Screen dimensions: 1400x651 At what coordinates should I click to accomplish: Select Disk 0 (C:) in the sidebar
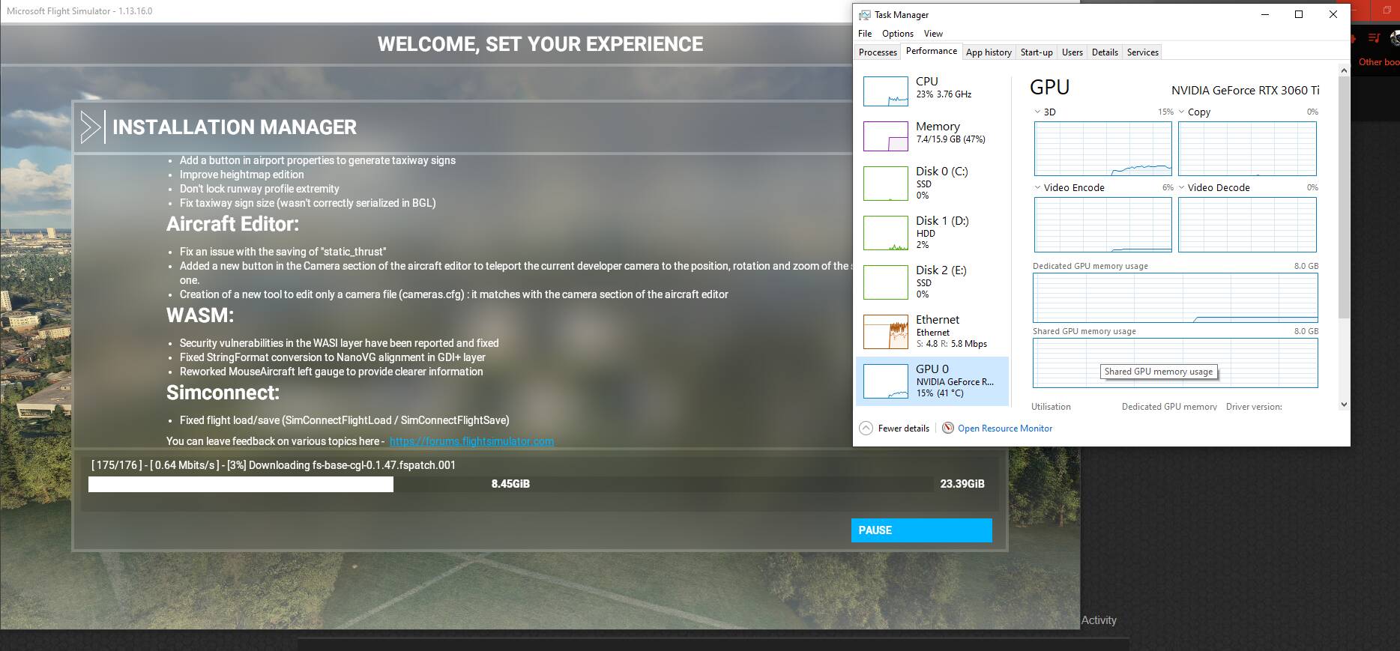pyautogui.click(x=932, y=183)
